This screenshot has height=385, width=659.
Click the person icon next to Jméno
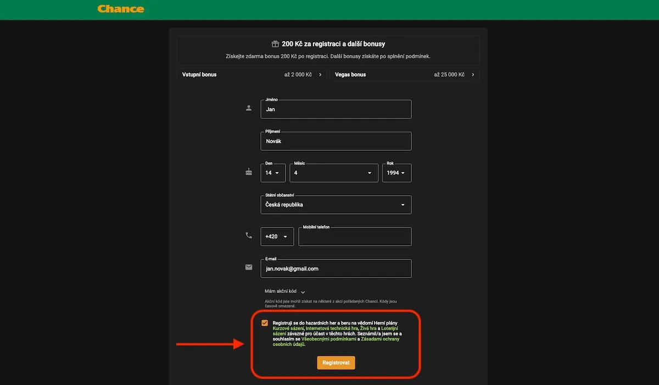click(x=249, y=108)
